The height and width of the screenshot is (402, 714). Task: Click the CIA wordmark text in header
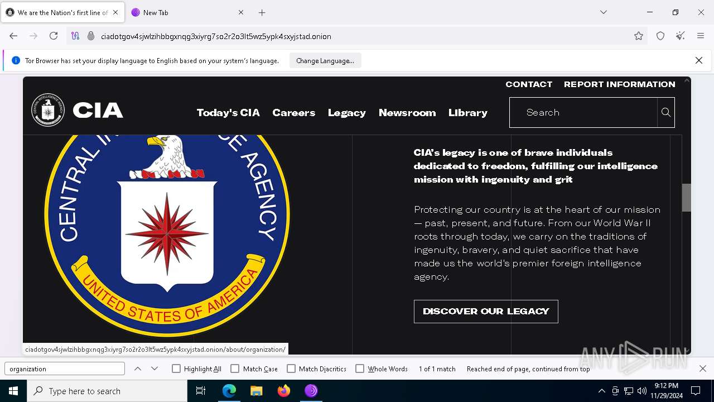coord(98,111)
